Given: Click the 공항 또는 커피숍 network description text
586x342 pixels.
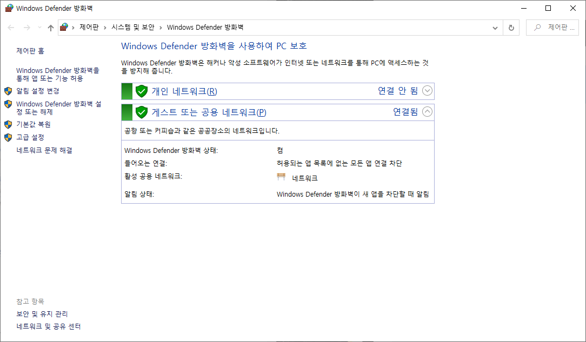Looking at the screenshot, I should click(x=202, y=131).
